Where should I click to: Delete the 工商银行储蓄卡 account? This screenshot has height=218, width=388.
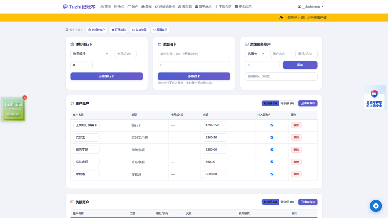tap(296, 125)
